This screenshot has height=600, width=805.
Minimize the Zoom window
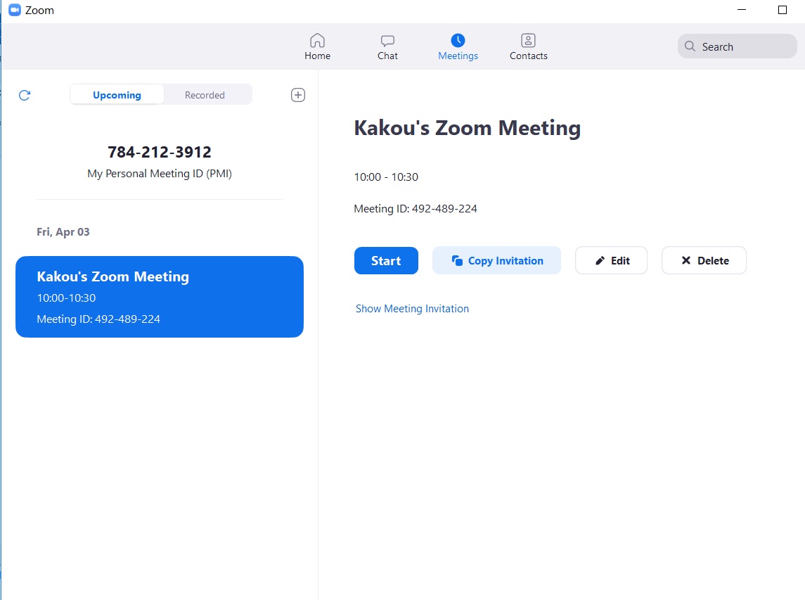coord(741,10)
